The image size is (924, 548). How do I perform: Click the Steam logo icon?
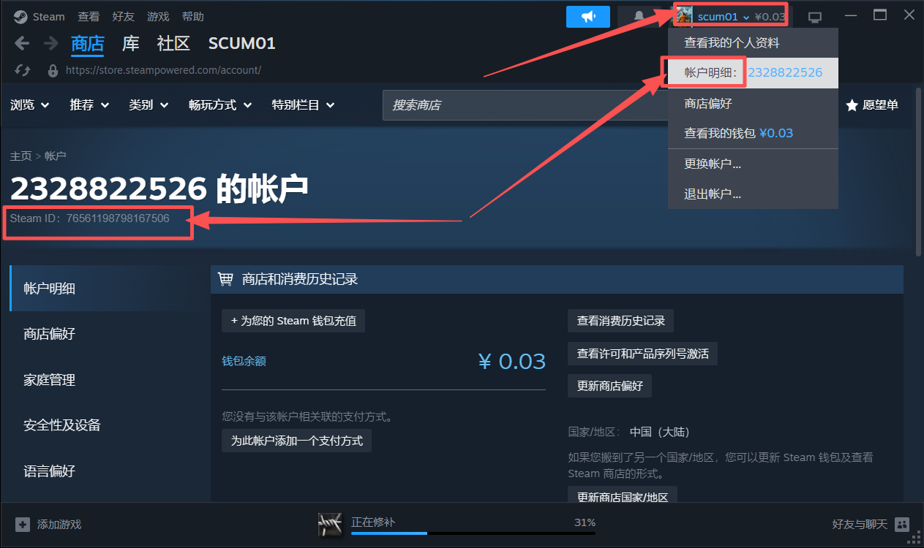coord(20,17)
